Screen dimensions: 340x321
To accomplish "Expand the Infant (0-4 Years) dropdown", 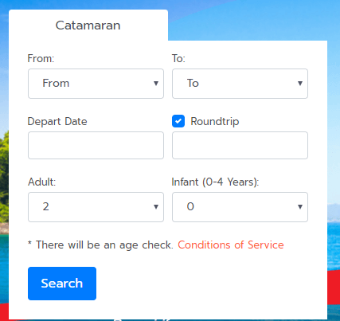I will pyautogui.click(x=240, y=207).
